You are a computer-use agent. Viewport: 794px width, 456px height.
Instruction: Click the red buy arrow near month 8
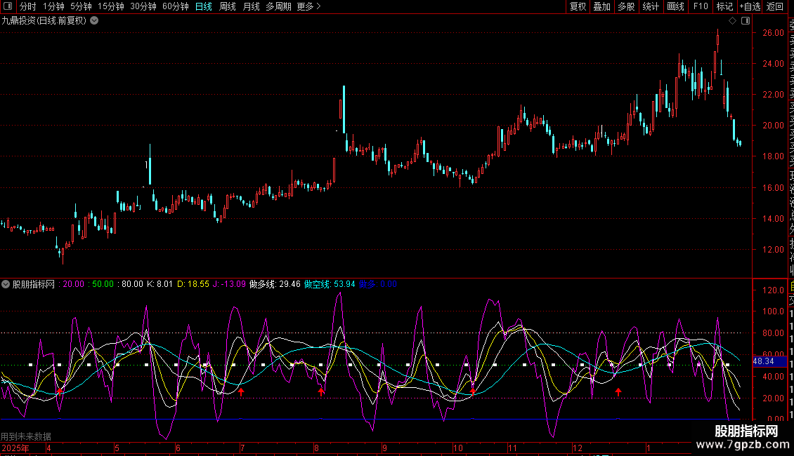coord(321,391)
